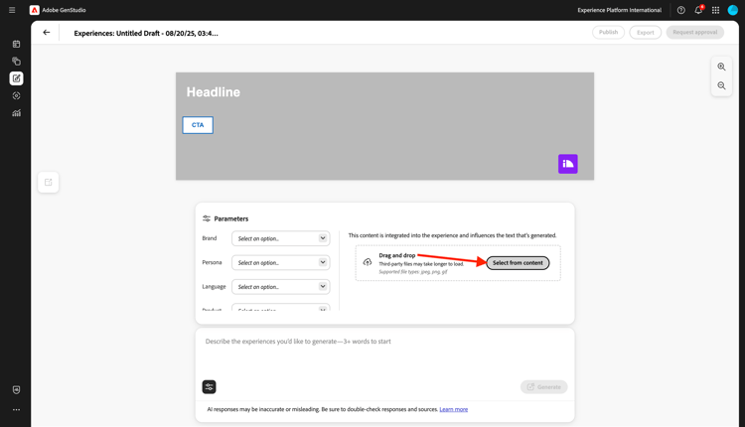The height and width of the screenshot is (427, 745).
Task: Expand the Brand dropdown
Action: pyautogui.click(x=281, y=238)
